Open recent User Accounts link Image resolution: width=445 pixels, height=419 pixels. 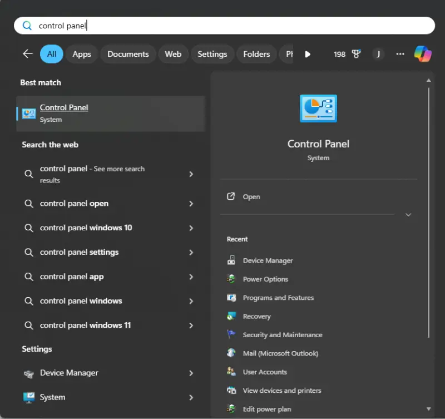click(265, 372)
